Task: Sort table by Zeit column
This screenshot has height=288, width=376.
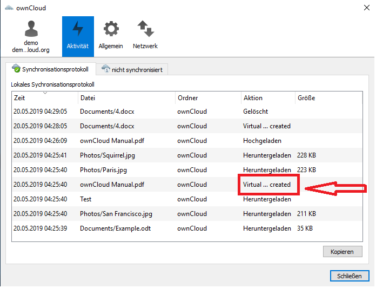Action: click(x=45, y=98)
